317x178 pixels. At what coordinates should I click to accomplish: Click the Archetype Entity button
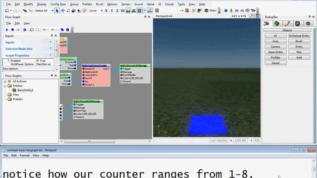pos(299,36)
